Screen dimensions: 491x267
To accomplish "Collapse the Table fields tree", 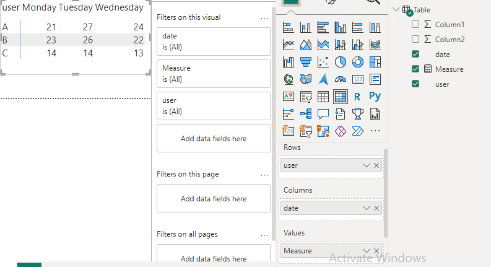I will pos(396,9).
